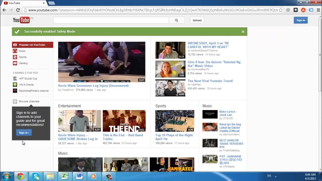Open Microsoft Word from taskbar
This screenshot has height=181, width=322.
[x=79, y=176]
